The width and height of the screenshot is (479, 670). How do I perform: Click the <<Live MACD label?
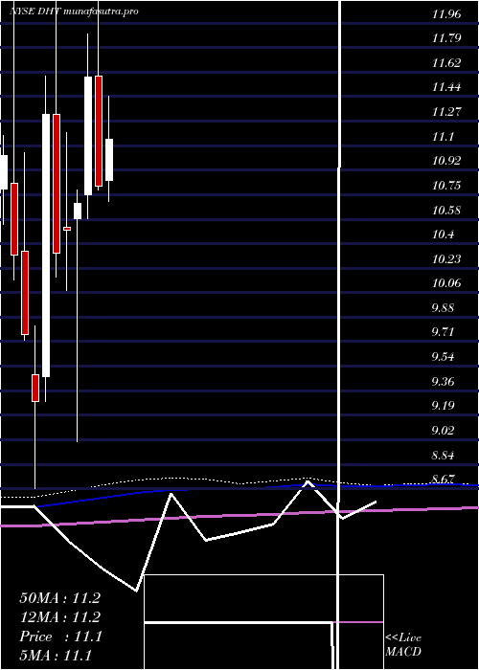pyautogui.click(x=403, y=645)
